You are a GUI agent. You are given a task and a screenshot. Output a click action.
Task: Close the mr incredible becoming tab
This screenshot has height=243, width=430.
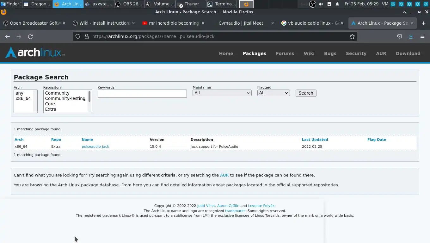(203, 23)
